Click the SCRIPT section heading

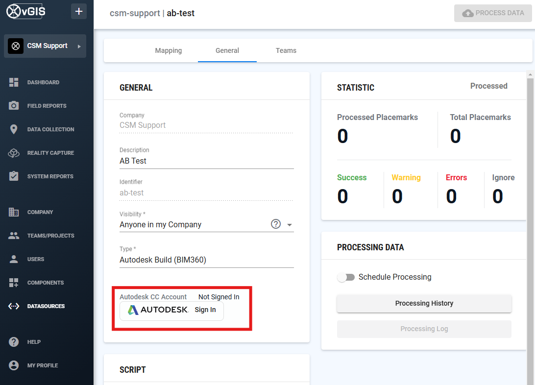[x=132, y=370]
